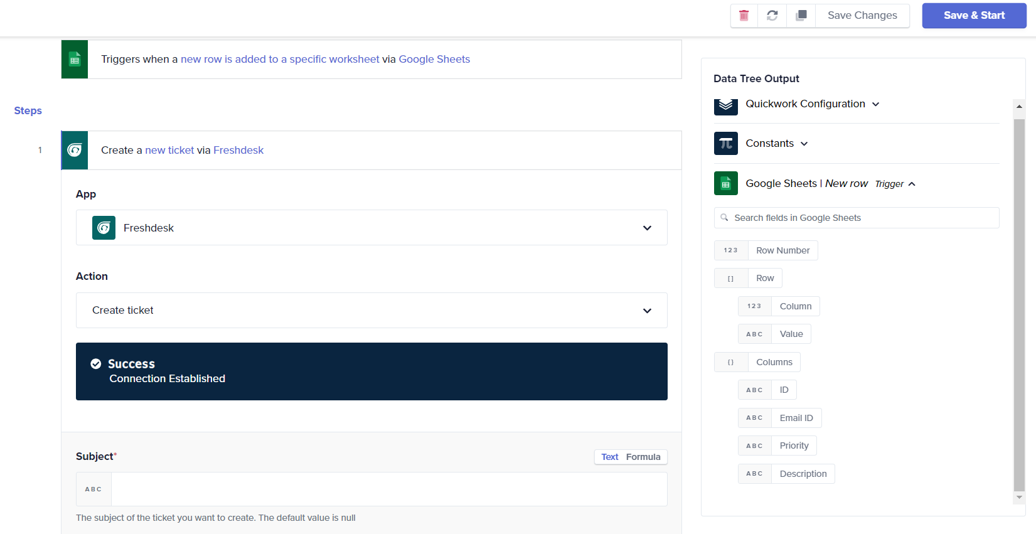Viewport: 1036px width, 534px height.
Task: Click Save & Start button
Action: coord(974,16)
